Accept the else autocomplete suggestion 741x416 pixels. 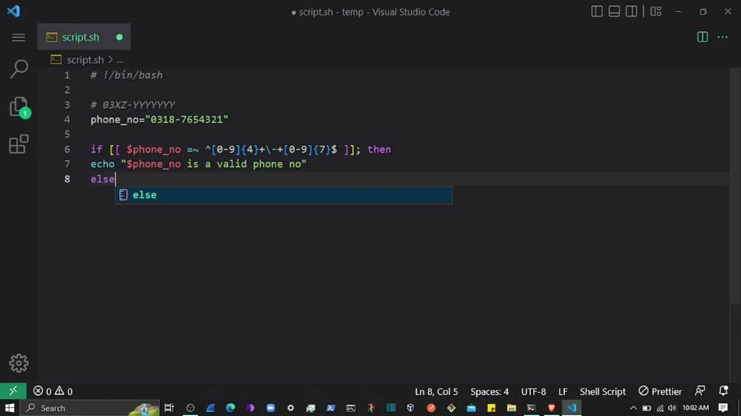[x=284, y=195]
